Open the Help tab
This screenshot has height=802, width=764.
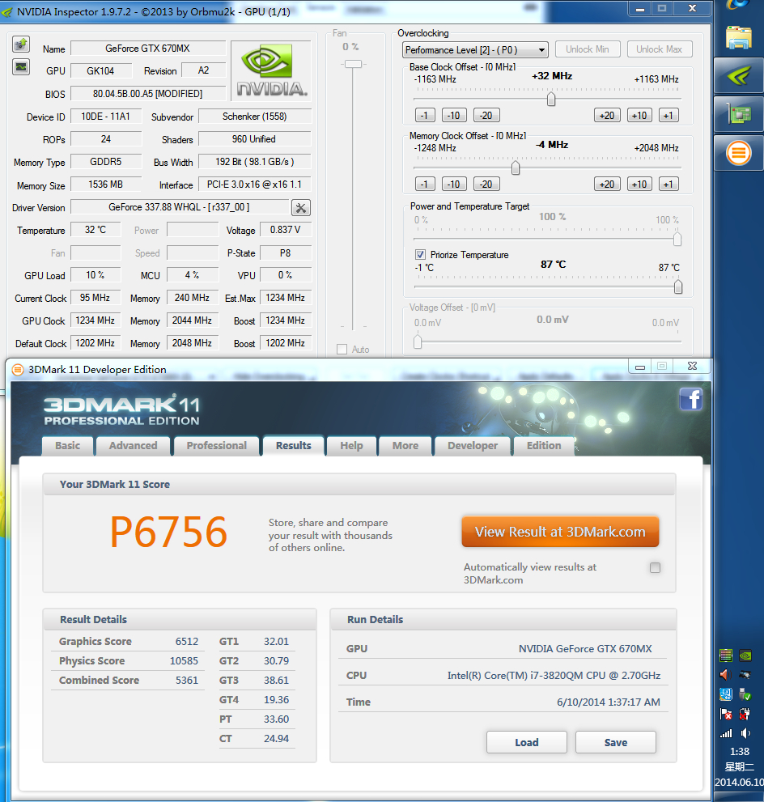pyautogui.click(x=351, y=445)
